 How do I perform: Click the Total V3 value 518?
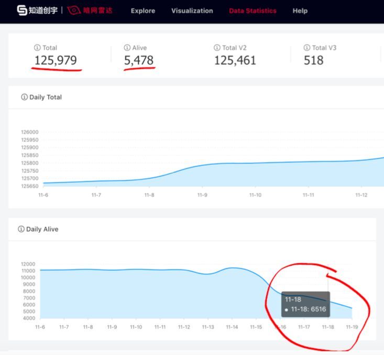[313, 61]
